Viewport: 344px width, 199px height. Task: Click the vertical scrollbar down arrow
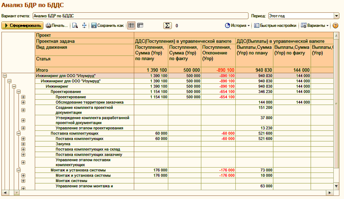336,186
